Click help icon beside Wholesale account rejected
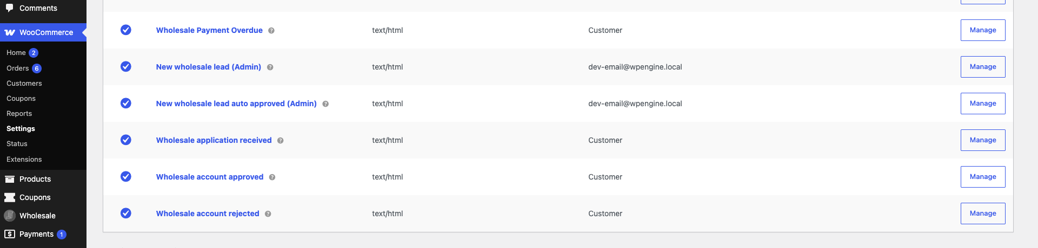The width and height of the screenshot is (1038, 248). (268, 214)
